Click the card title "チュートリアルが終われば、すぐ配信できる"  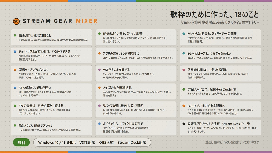click(x=44, y=52)
